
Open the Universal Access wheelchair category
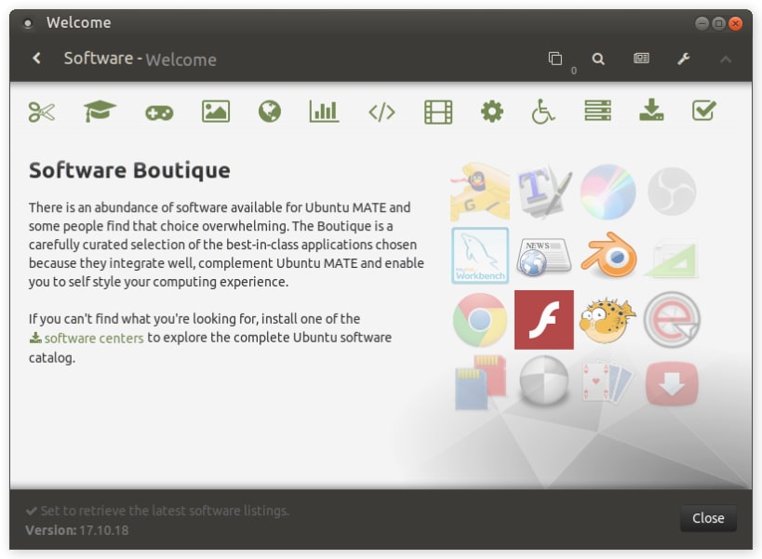coord(542,112)
